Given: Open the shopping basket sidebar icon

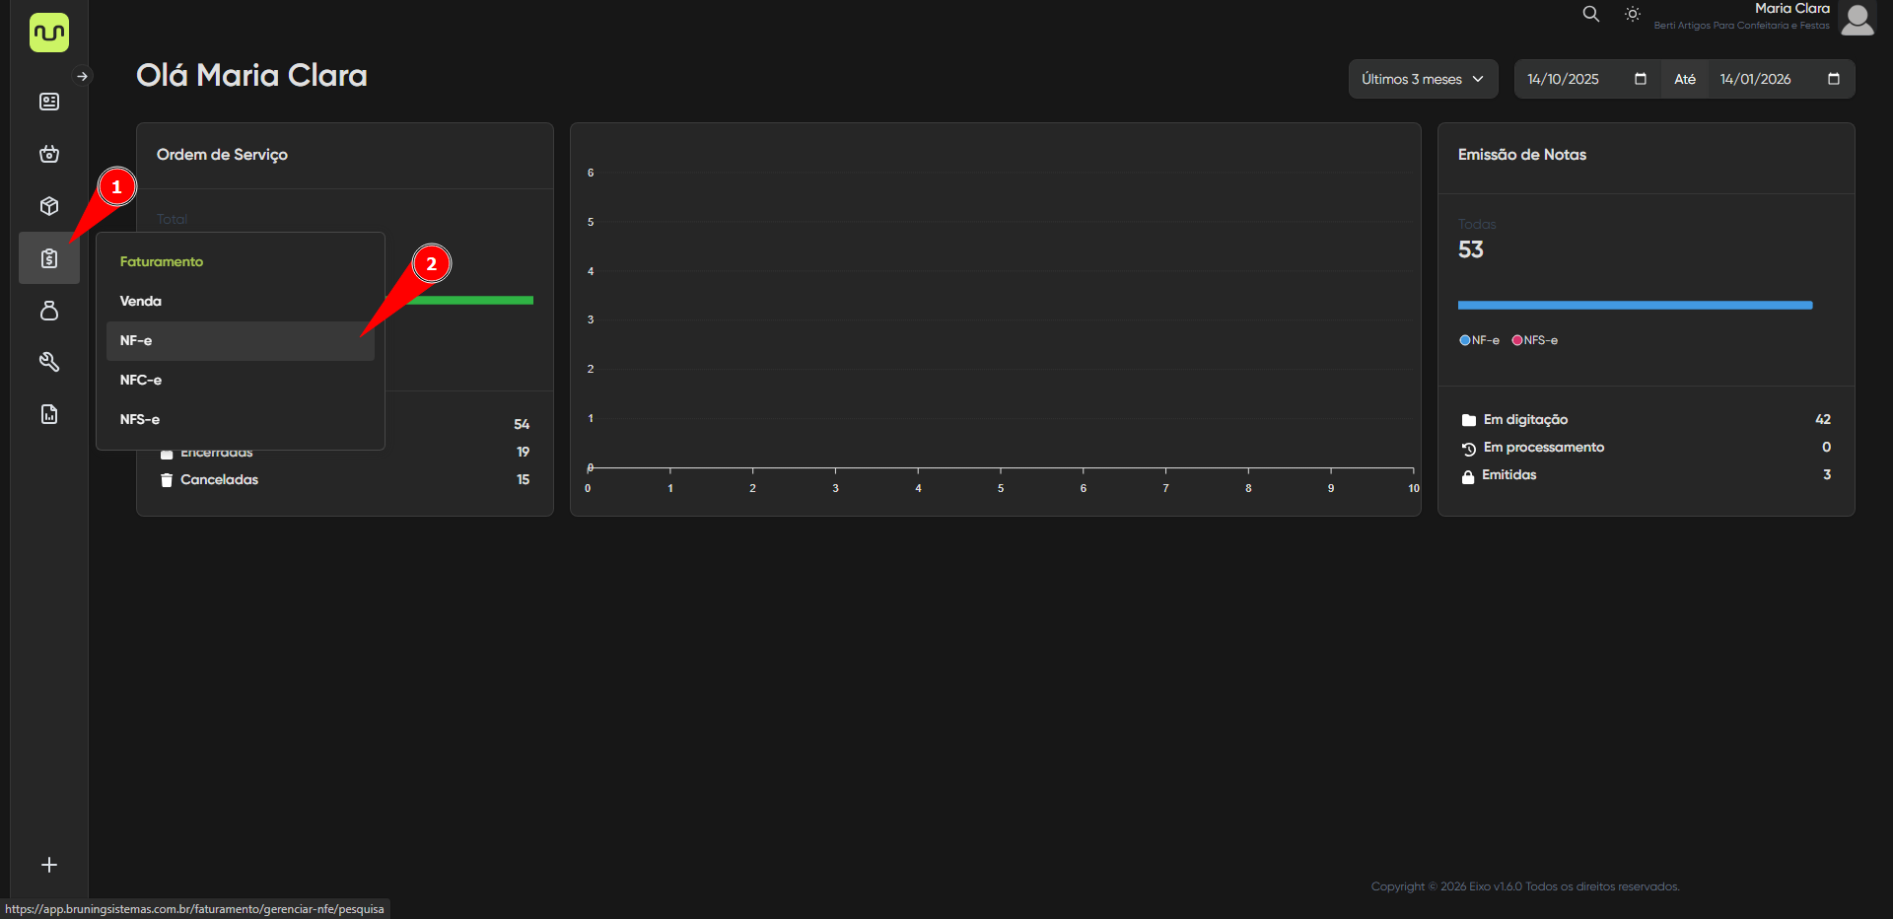Looking at the screenshot, I should [x=49, y=154].
